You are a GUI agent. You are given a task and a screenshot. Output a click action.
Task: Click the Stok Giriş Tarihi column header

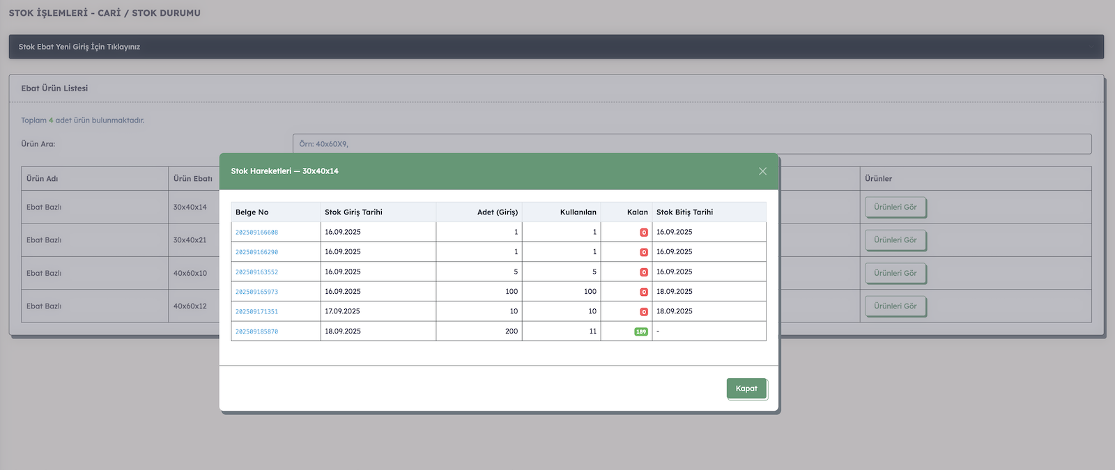tap(353, 212)
